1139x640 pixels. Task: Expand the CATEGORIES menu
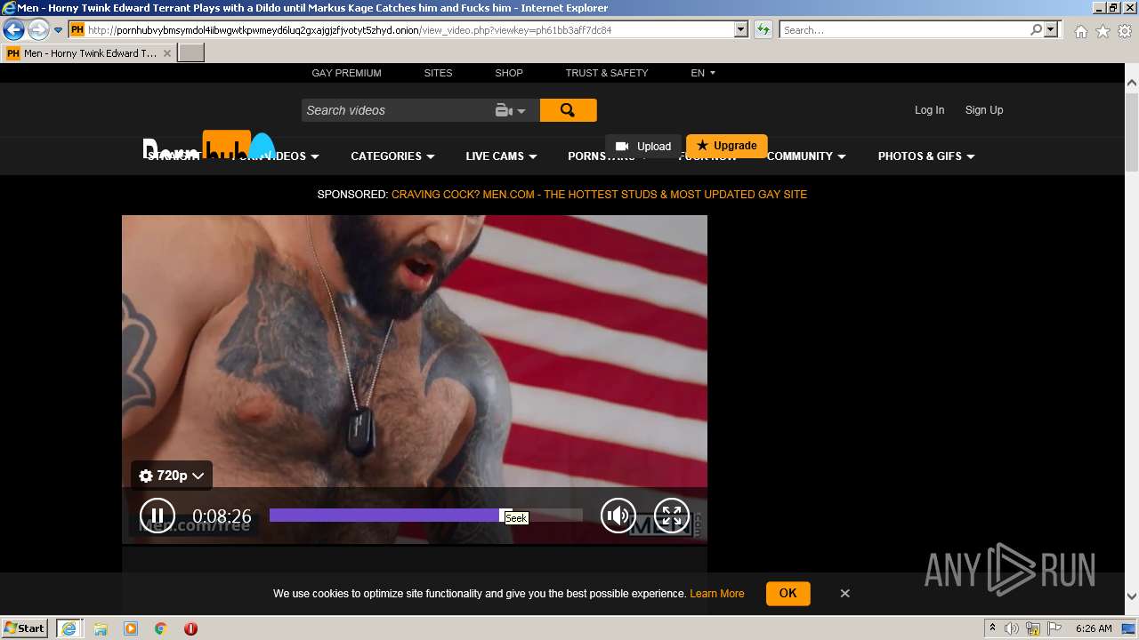tap(392, 156)
